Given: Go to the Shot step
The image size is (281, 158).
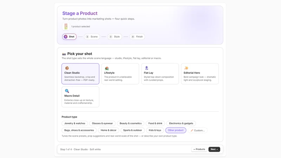Looking at the screenshot, I should [x=69, y=37].
